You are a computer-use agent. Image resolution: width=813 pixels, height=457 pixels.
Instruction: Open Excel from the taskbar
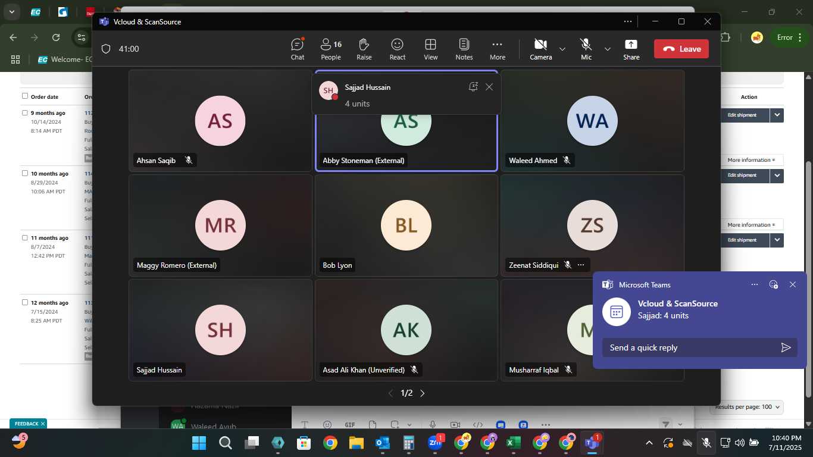tap(514, 443)
